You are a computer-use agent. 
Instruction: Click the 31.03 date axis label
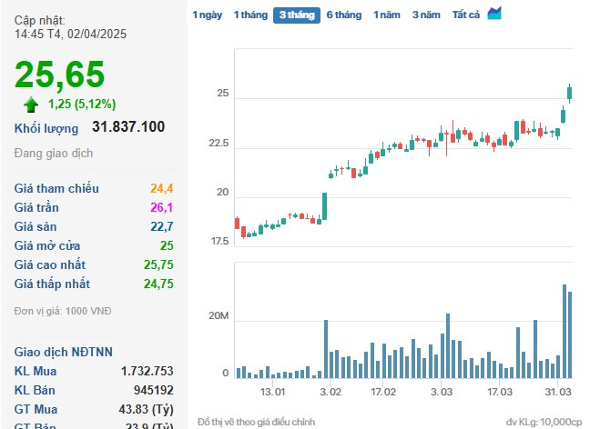coord(558,392)
